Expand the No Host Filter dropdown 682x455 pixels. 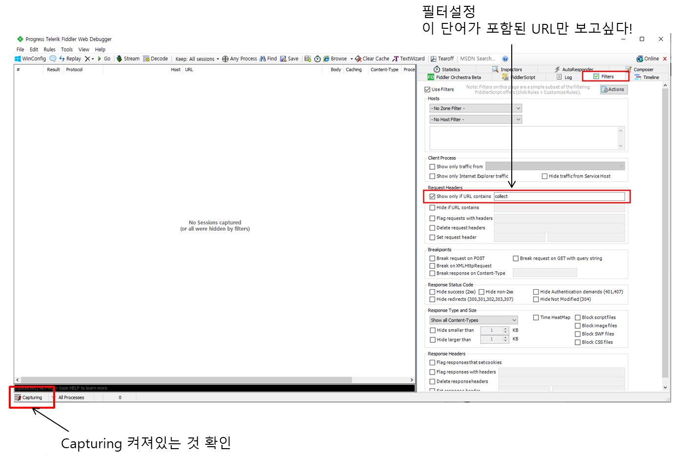(476, 119)
